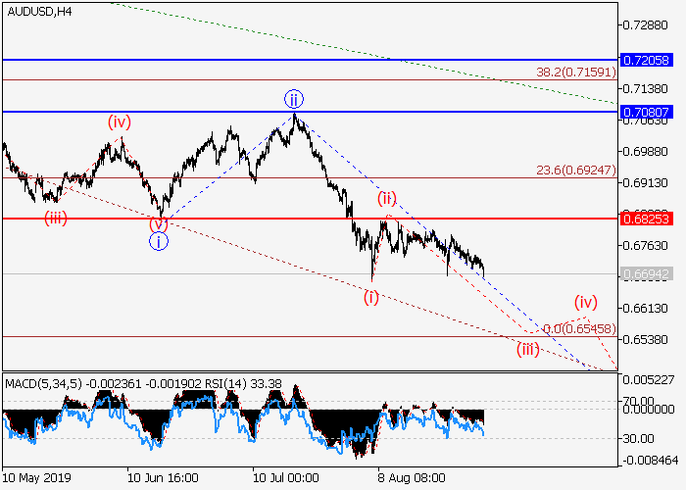The width and height of the screenshot is (686, 490).
Task: Select the projected (iv) label at bottom right
Action: point(586,301)
